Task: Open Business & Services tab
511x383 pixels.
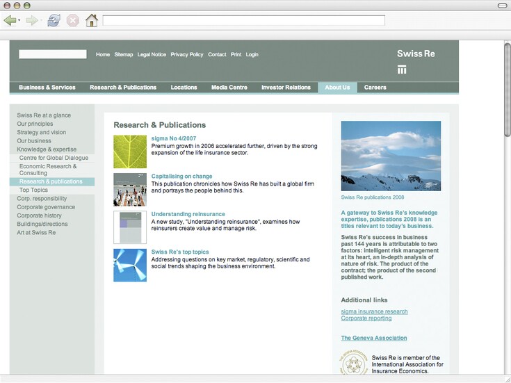Action: 47,88
